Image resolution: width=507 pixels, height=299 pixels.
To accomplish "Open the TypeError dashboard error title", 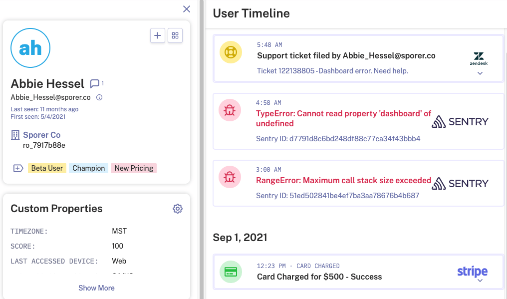I will [x=343, y=118].
